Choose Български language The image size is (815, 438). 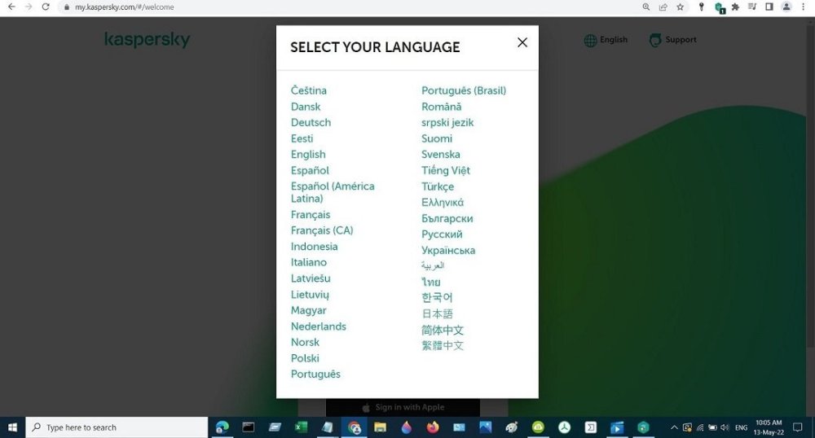pyautogui.click(x=447, y=218)
